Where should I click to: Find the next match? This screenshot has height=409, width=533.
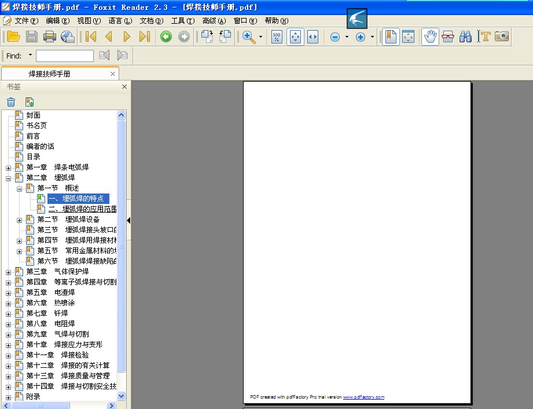(x=122, y=55)
